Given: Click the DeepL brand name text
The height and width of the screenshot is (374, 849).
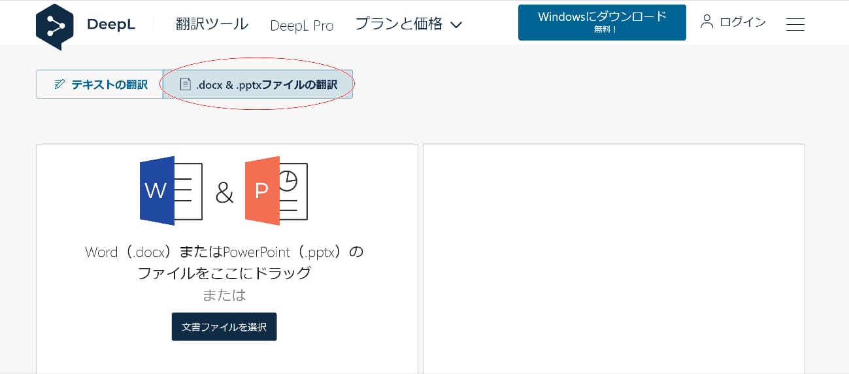Looking at the screenshot, I should click(x=112, y=25).
